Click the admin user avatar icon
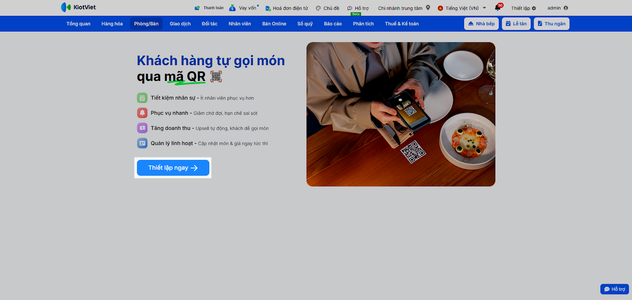 click(x=566, y=8)
